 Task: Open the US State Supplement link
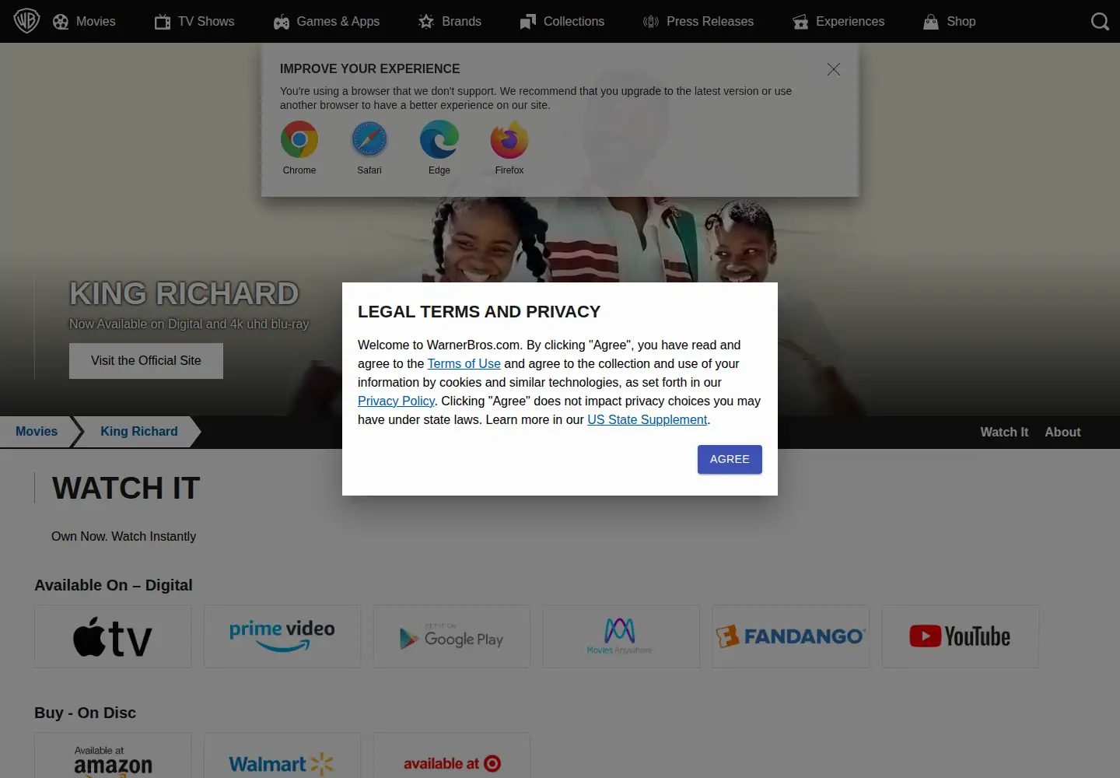point(647,419)
